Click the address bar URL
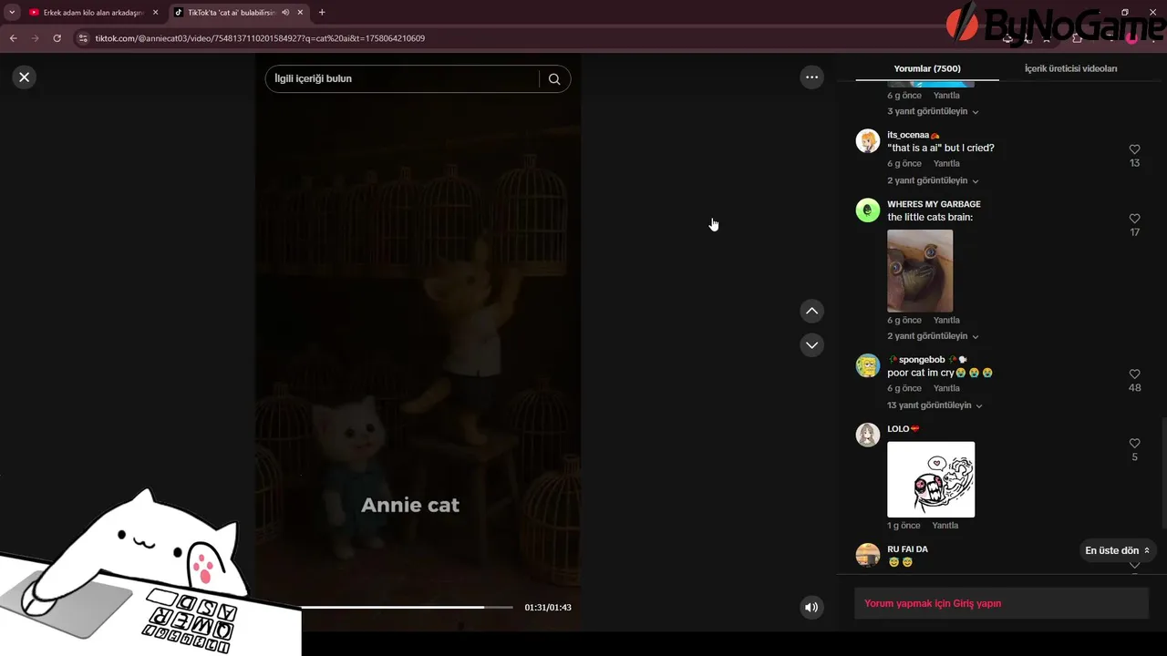 click(x=260, y=38)
